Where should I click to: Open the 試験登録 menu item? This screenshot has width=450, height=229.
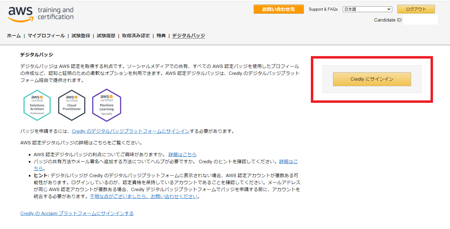click(81, 36)
